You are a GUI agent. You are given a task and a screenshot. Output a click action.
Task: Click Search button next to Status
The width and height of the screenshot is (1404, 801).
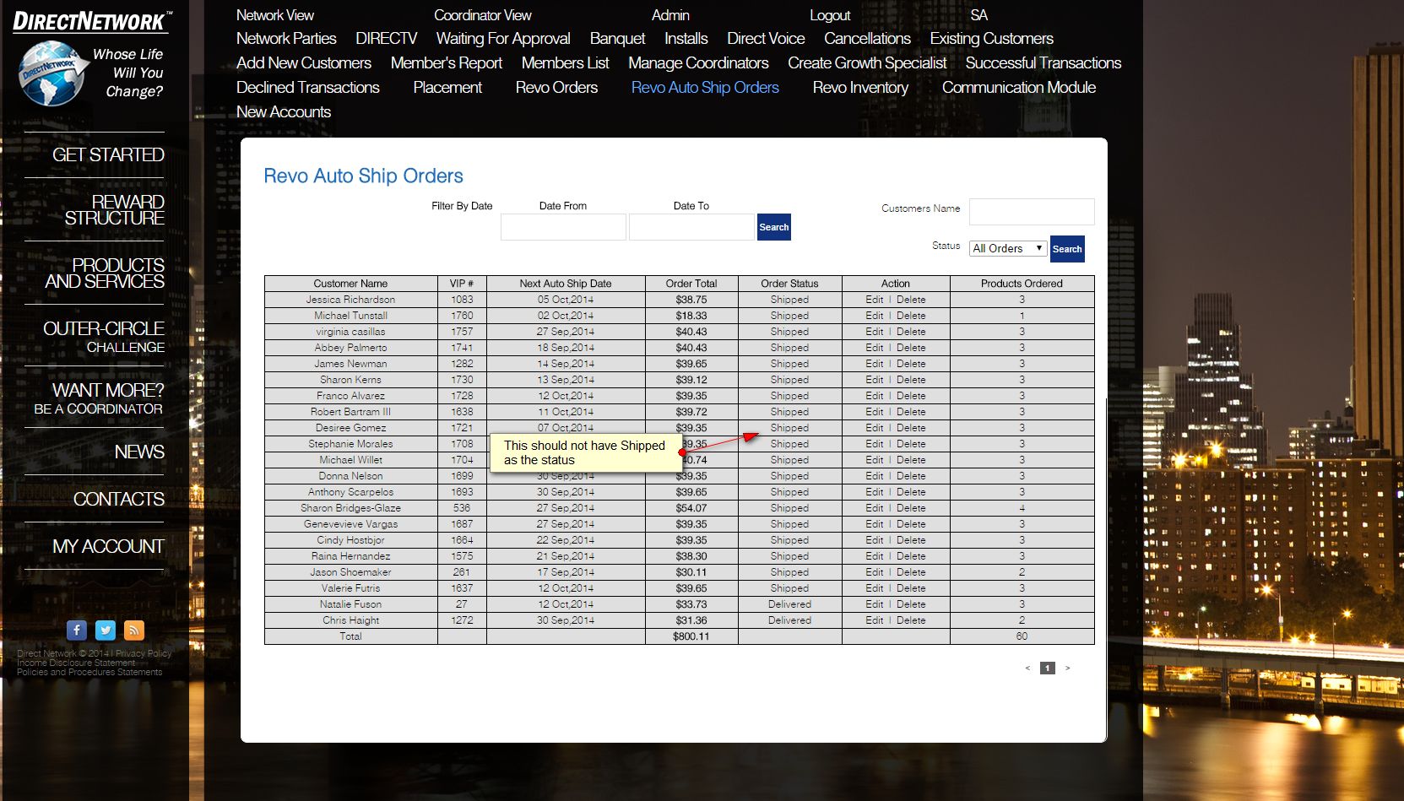(x=1066, y=249)
